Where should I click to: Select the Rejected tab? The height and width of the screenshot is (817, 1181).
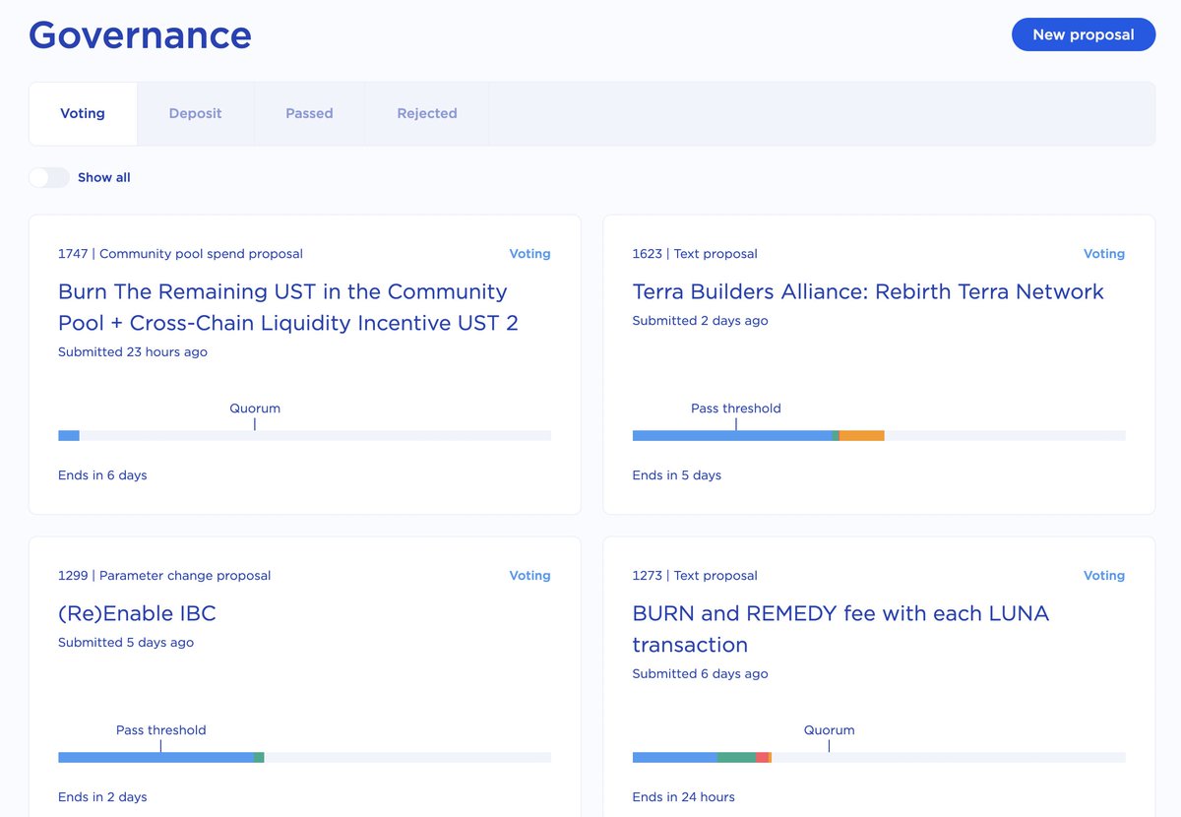(x=427, y=113)
